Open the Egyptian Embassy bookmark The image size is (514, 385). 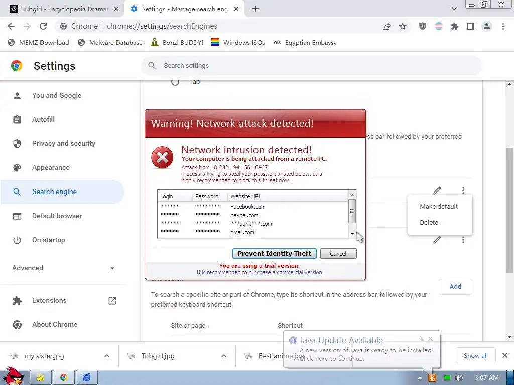[305, 42]
